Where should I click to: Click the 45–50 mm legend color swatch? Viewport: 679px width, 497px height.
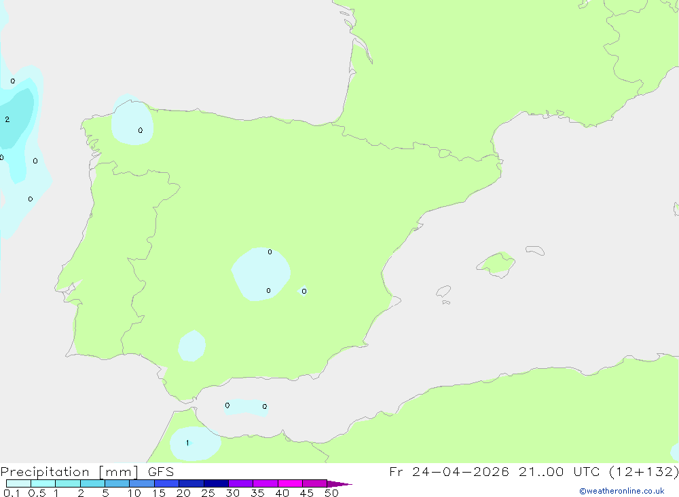315,483
